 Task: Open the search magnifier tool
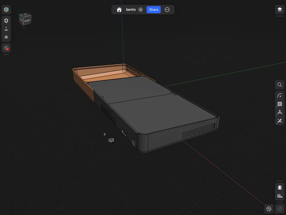click(x=280, y=85)
